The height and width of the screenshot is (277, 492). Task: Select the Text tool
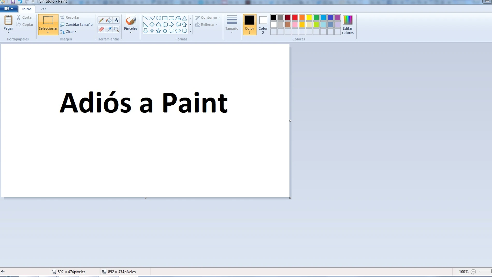(x=117, y=20)
